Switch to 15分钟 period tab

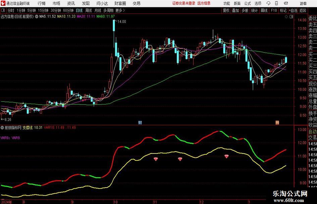coord(43,10)
